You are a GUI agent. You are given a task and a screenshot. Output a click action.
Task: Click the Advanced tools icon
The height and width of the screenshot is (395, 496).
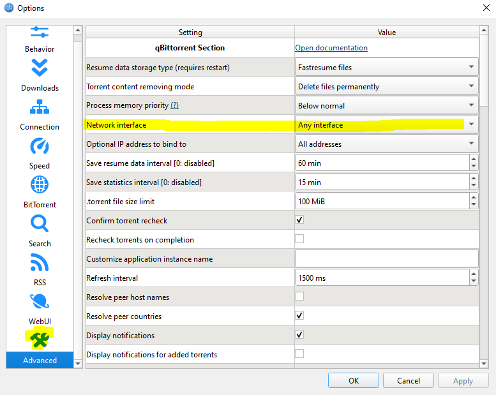[x=40, y=340]
